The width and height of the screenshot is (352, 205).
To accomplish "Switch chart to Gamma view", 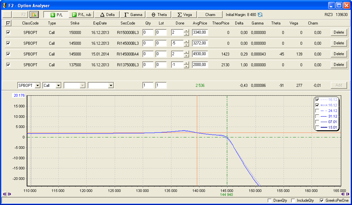I will click(x=133, y=15).
